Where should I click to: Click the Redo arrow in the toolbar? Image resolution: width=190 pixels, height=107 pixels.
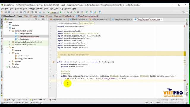pyautogui.click(x=17, y=12)
